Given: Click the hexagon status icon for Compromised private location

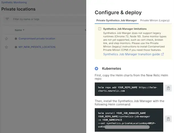Looking at the screenshot, I should click(16, 39).
